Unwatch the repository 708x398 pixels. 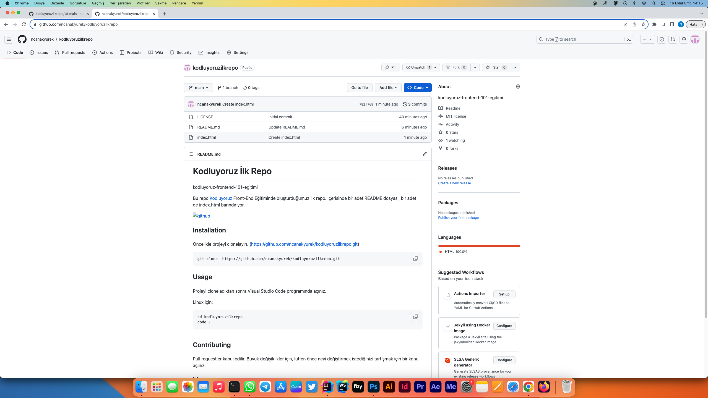[x=418, y=67]
